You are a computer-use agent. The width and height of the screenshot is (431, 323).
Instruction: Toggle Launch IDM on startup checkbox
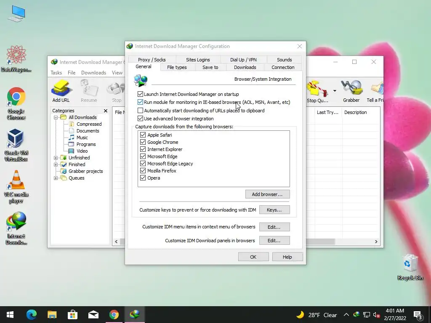click(140, 94)
